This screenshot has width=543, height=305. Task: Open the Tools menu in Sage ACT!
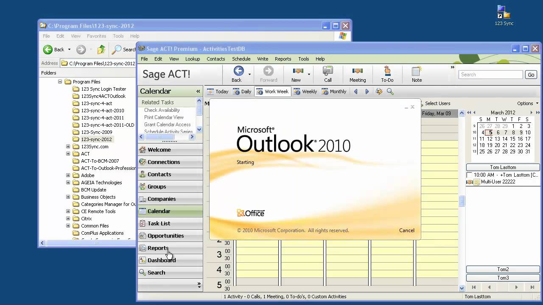(x=303, y=59)
